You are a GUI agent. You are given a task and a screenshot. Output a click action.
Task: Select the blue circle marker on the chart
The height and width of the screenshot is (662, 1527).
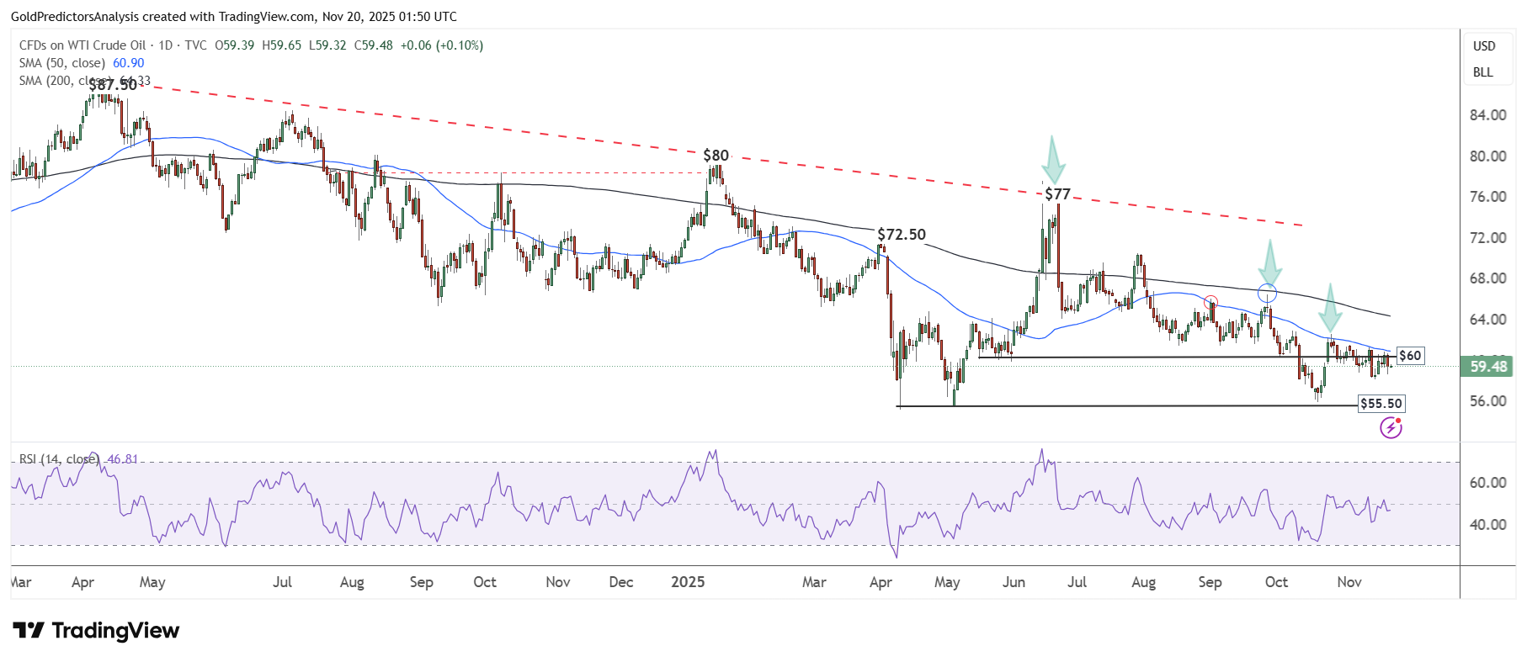(1267, 294)
